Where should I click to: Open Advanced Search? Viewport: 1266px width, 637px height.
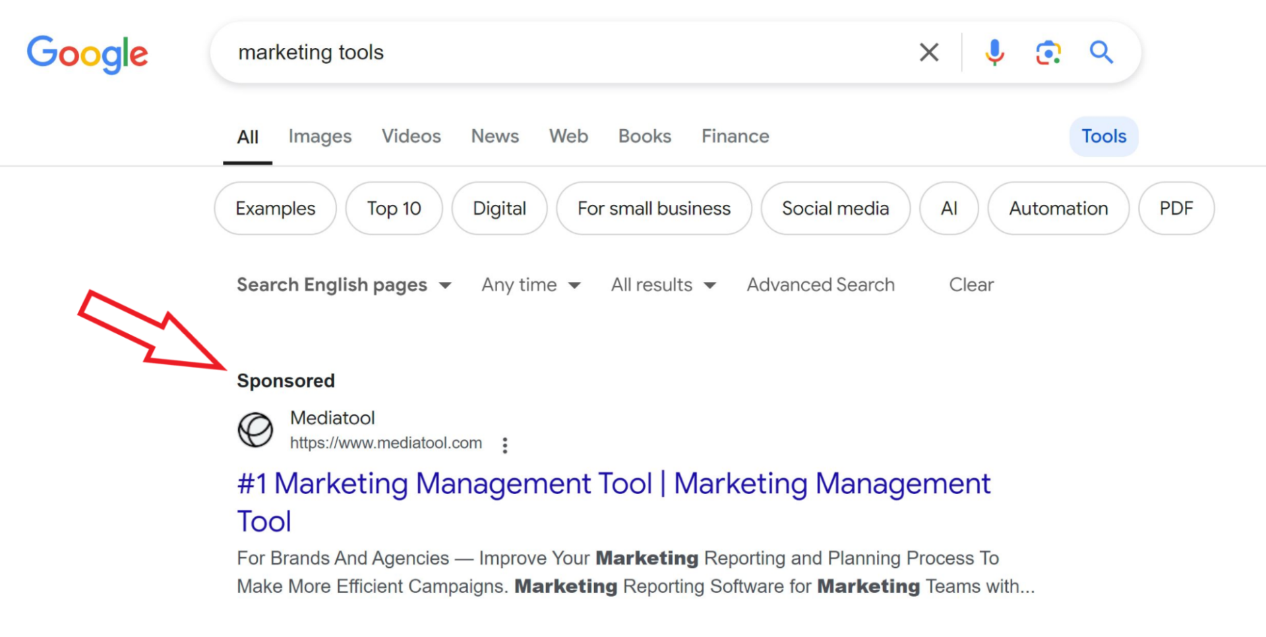(x=820, y=285)
